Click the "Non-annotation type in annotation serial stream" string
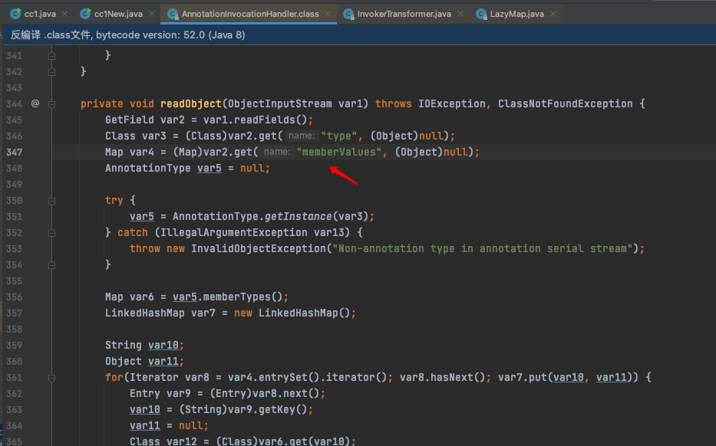716x446 pixels. pos(483,248)
